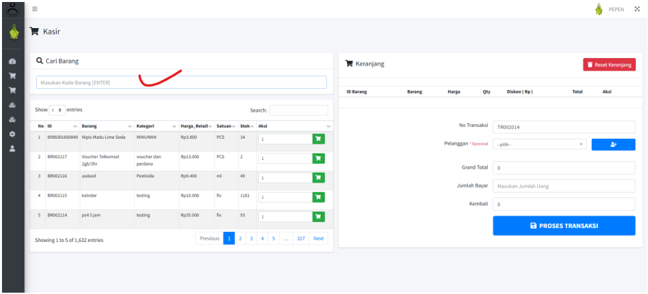Image resolution: width=648 pixels, height=294 pixels.
Task: Click the cubes icon just above the gear
Action: tap(13, 120)
